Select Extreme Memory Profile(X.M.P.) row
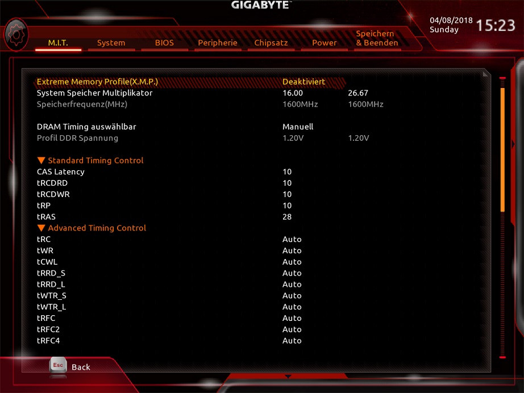524x393 pixels. click(190, 82)
